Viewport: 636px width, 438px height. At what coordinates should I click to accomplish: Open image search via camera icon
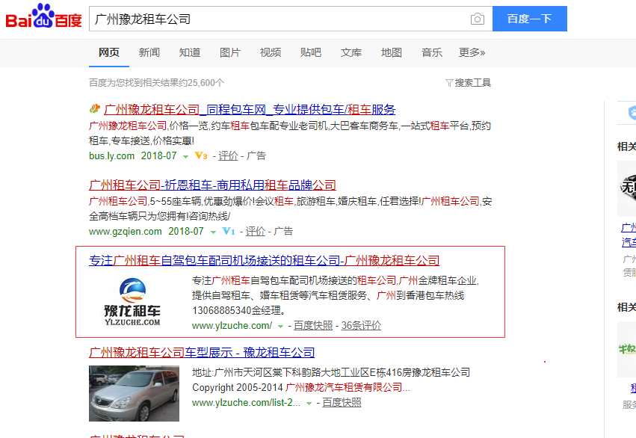pyautogui.click(x=478, y=19)
